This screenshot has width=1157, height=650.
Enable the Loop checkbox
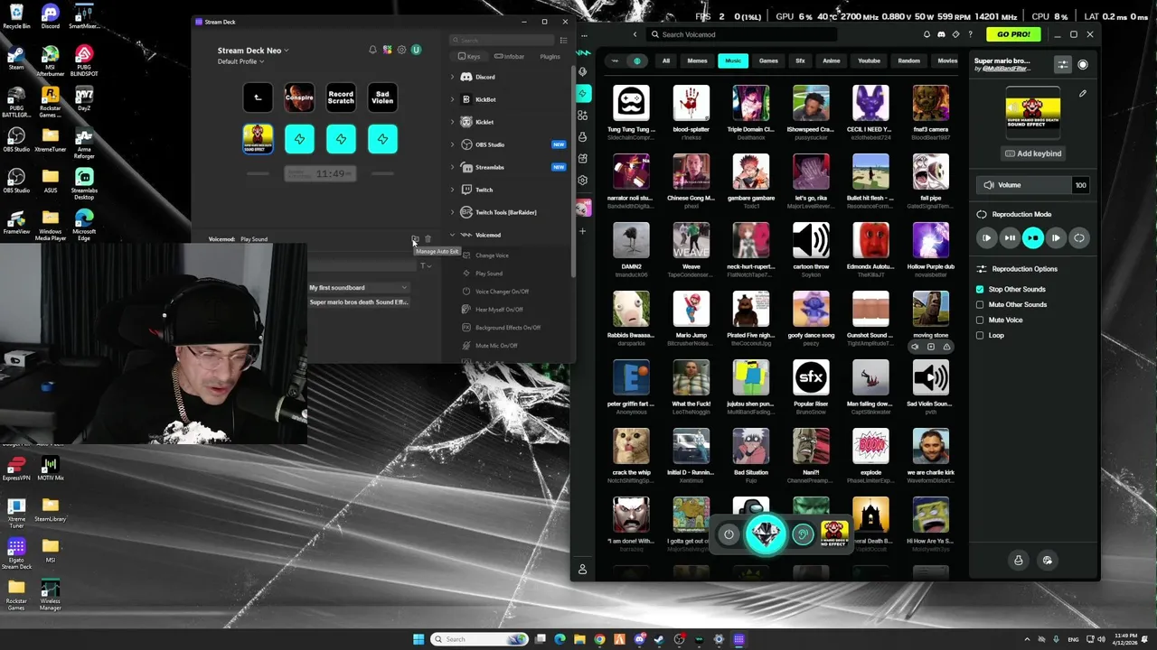click(980, 335)
